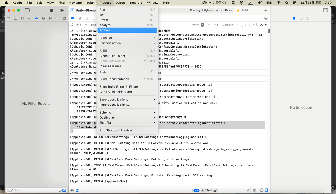Open the Issue navigator warning icon
Screen dimensions: 336x194
(36, 18)
